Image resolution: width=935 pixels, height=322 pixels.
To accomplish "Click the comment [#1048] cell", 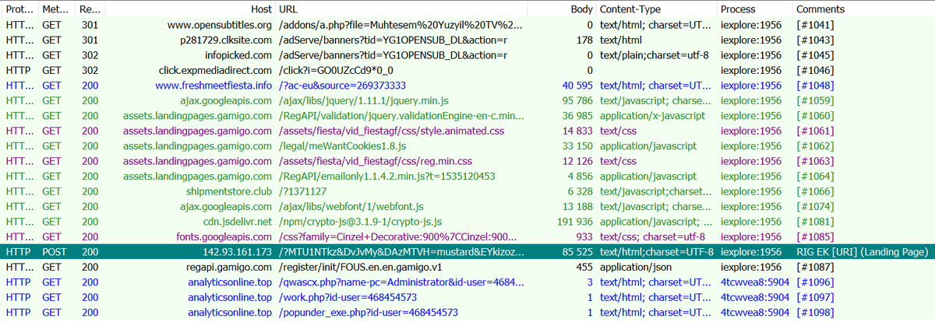I will click(815, 86).
